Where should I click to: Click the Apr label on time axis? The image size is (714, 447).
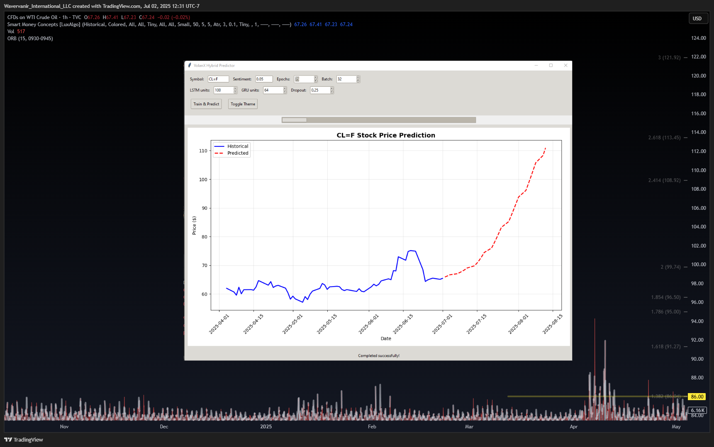[573, 427]
